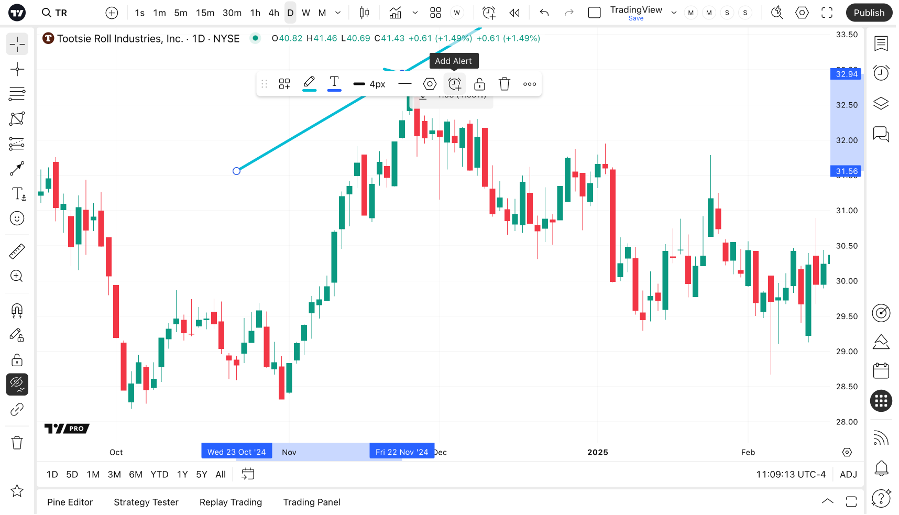Open Strategy Tester tab

click(146, 502)
